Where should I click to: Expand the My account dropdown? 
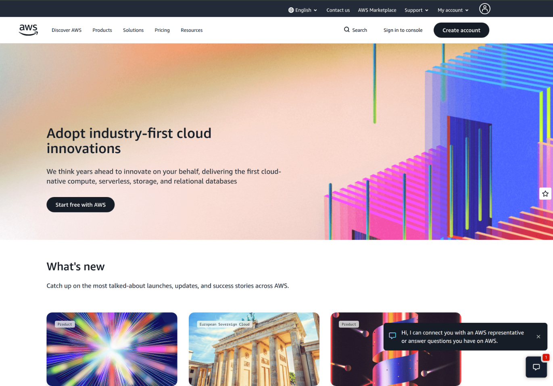(x=453, y=10)
